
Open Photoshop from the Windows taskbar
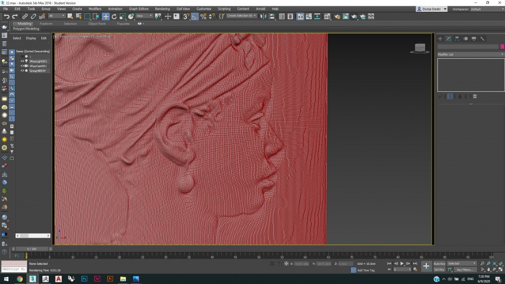click(84, 279)
